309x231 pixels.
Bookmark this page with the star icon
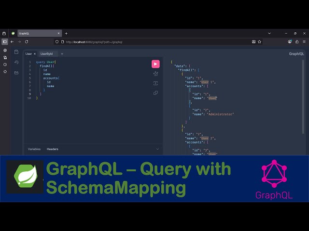[260, 42]
